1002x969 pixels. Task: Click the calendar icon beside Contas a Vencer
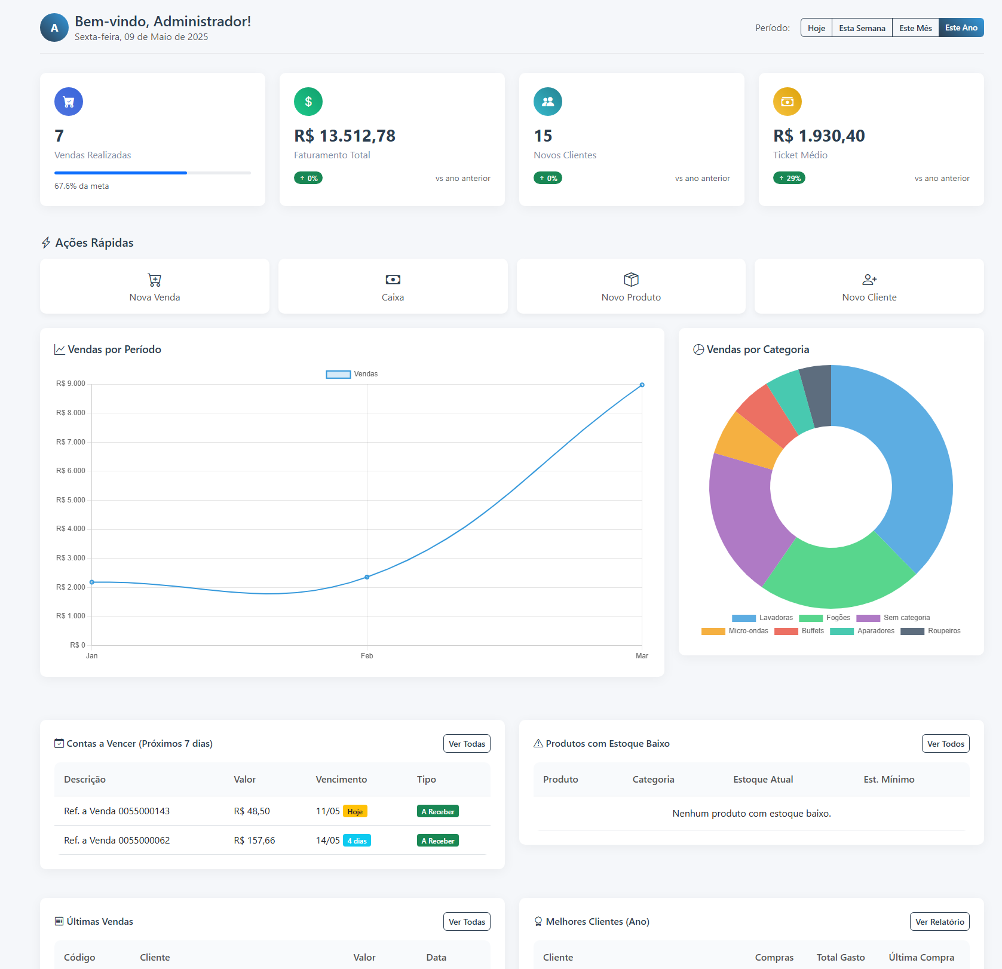[x=59, y=743]
